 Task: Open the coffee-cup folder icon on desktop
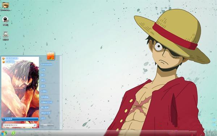coord(5,5)
